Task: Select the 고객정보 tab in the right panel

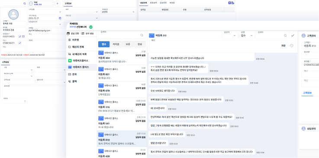Action: click(307, 93)
